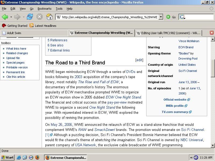Viewport: 215px width, 161px height.
Task: Open the View menu
Action: tap(23, 9)
